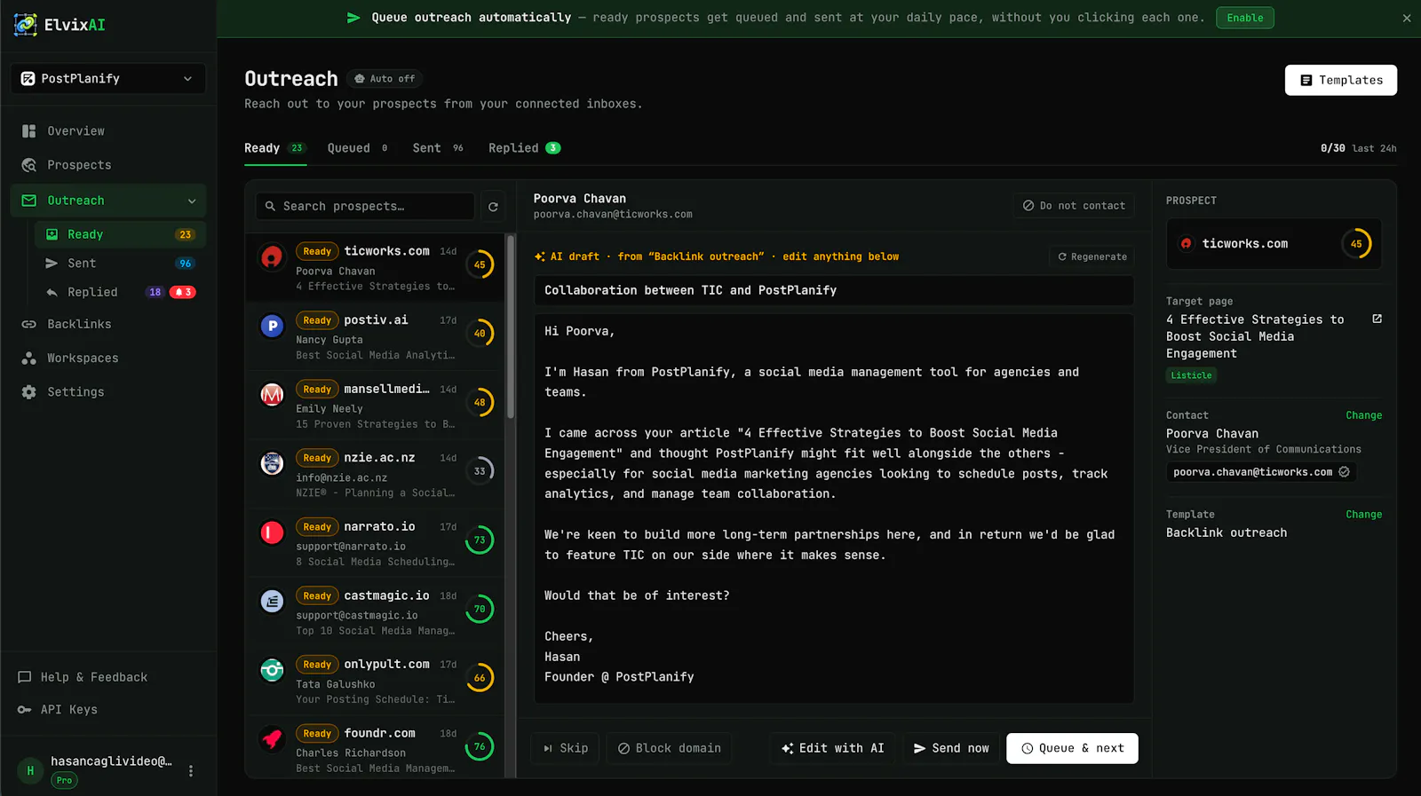
Task: Open the account options menu (three dots)
Action: pos(191,770)
